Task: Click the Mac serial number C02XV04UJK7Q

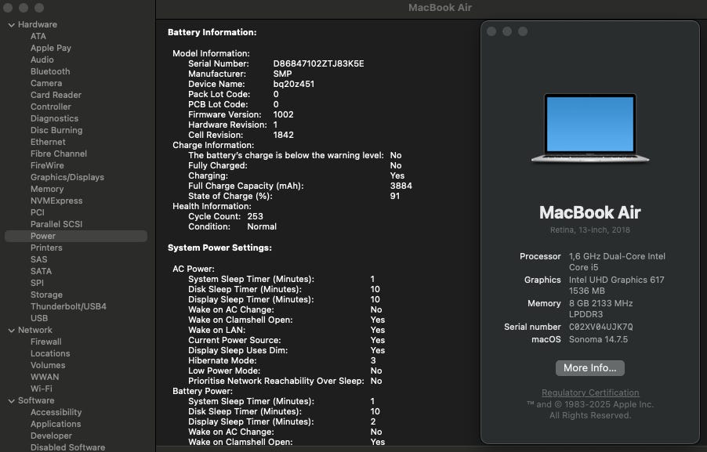Action: (x=600, y=327)
